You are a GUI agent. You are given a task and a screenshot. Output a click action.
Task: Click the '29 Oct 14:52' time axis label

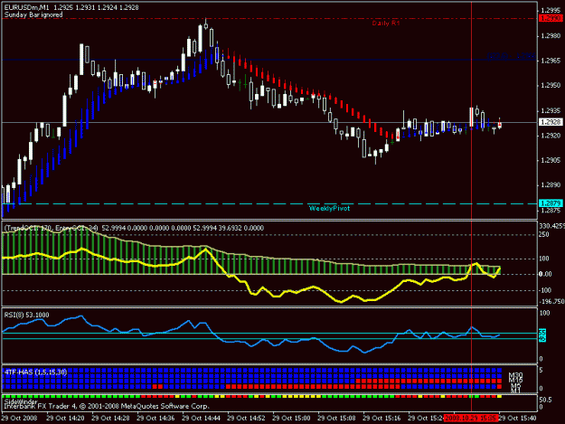[x=246, y=419]
